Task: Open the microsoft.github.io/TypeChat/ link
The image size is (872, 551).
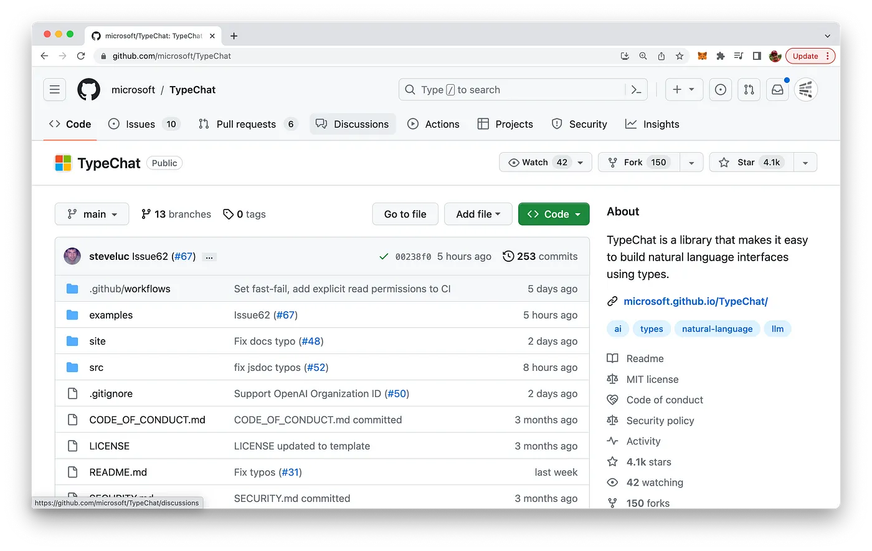Action: [696, 301]
